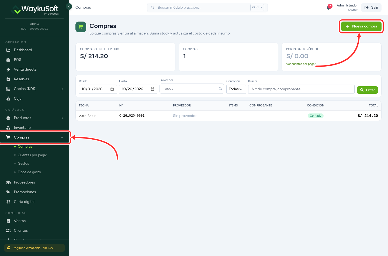
Task: Click the Contado condition badge
Action: point(316,116)
